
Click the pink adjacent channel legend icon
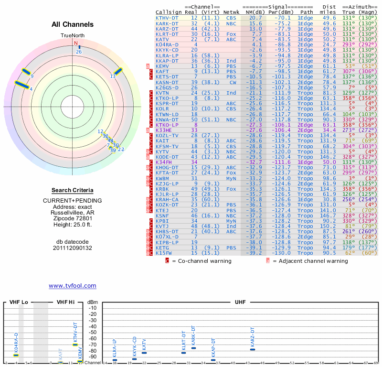click(x=268, y=261)
